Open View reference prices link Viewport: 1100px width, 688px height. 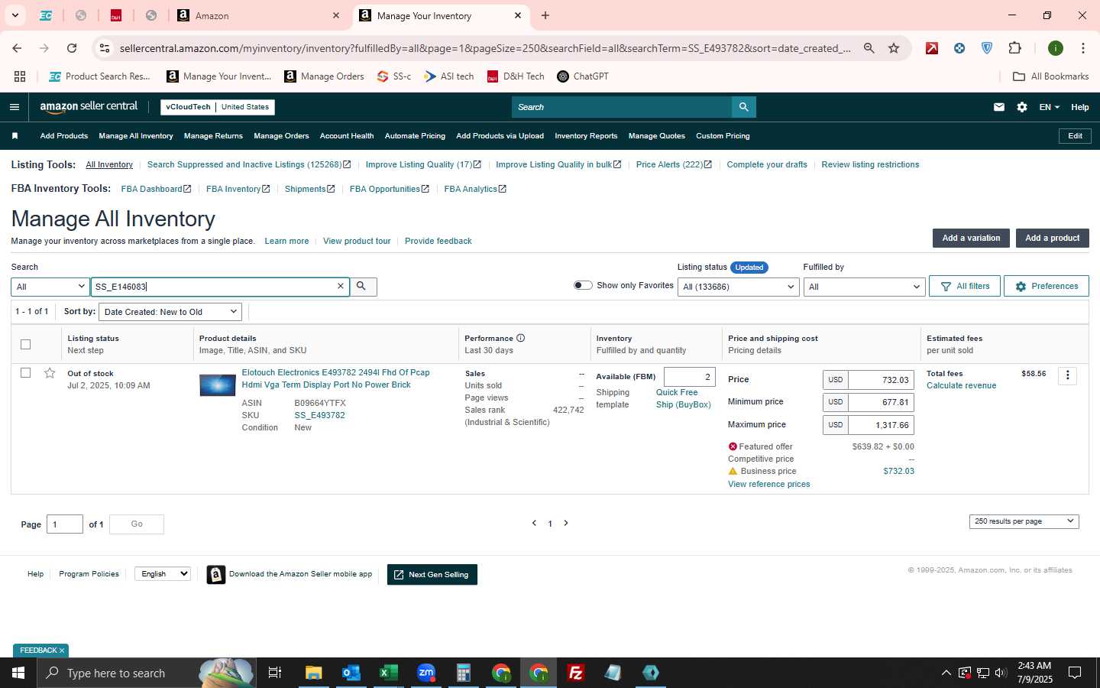768,485
